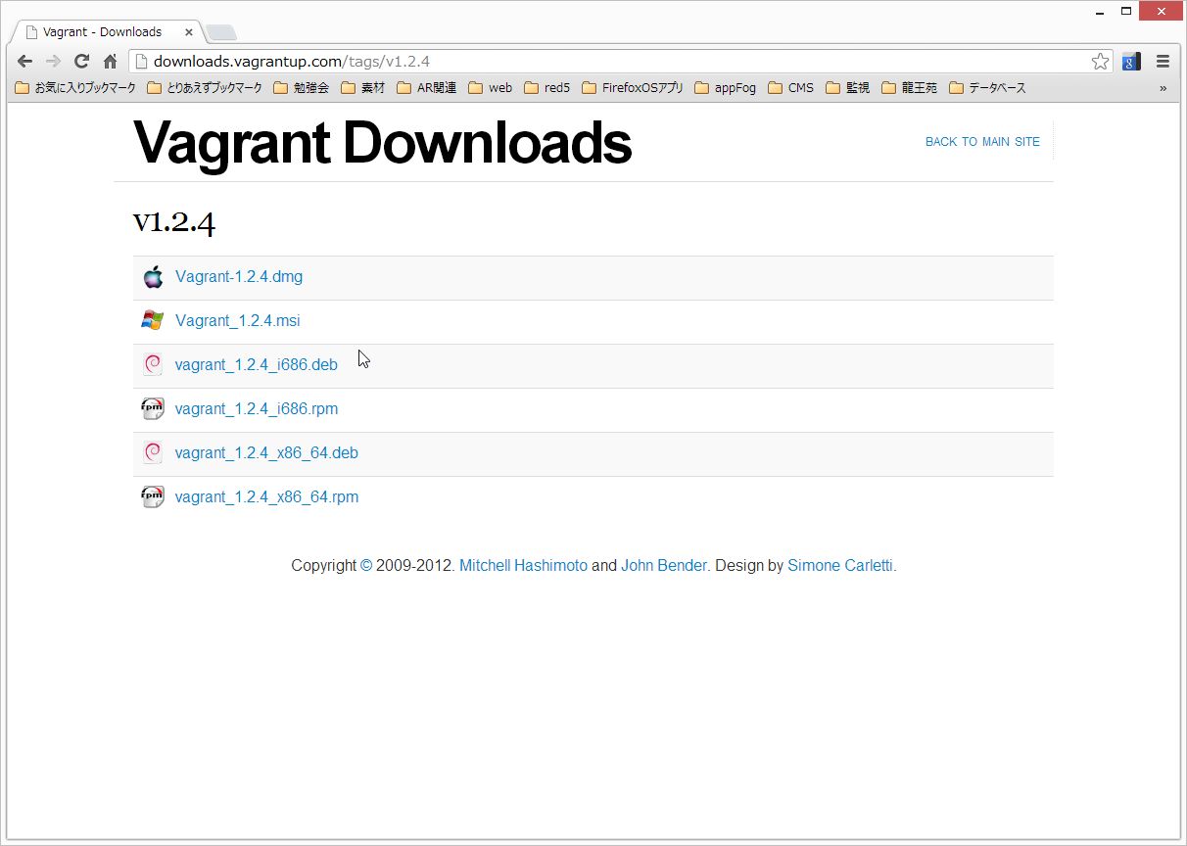
Task: Open the お気に入りブックマーク bookmark folder
Action: (75, 88)
